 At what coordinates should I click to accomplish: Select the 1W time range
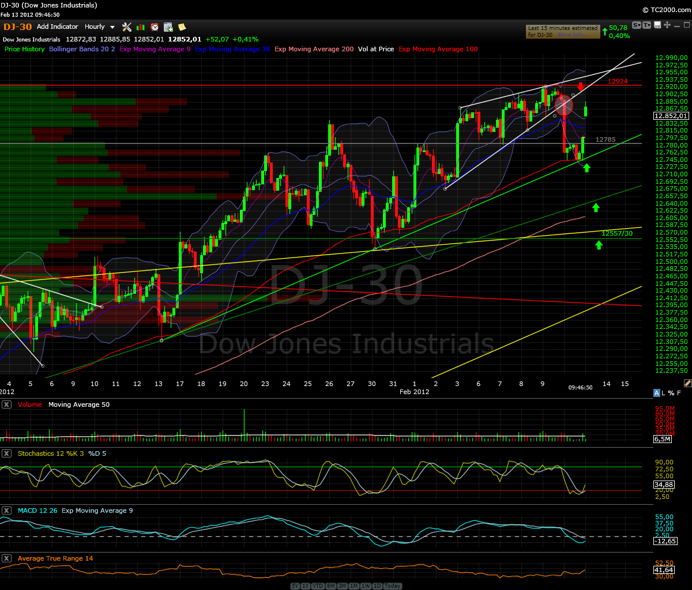366,586
